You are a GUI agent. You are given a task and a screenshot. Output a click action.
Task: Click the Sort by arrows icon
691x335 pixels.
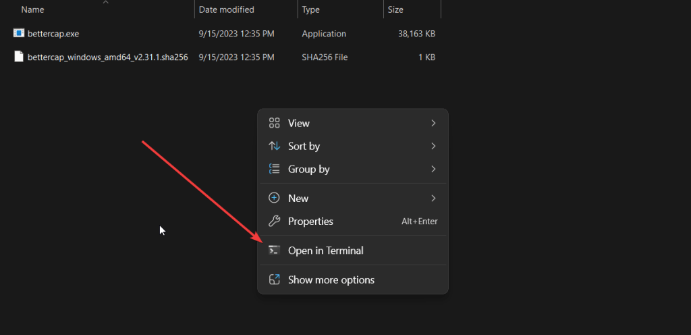click(274, 146)
